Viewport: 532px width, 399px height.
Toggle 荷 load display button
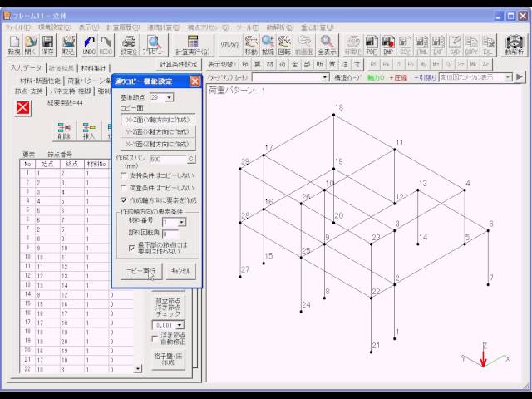click(283, 64)
